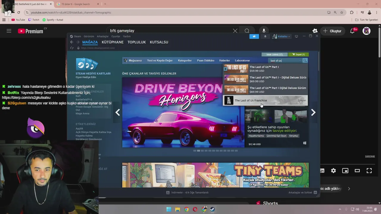Go back in Steam navigation
The height and width of the screenshot is (214, 381).
71,42
